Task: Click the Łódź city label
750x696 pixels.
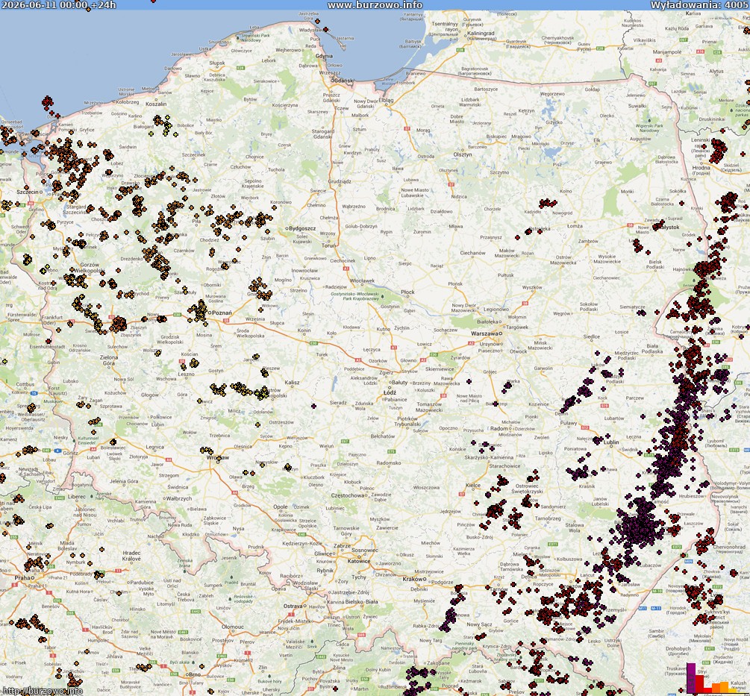Action: 390,392
